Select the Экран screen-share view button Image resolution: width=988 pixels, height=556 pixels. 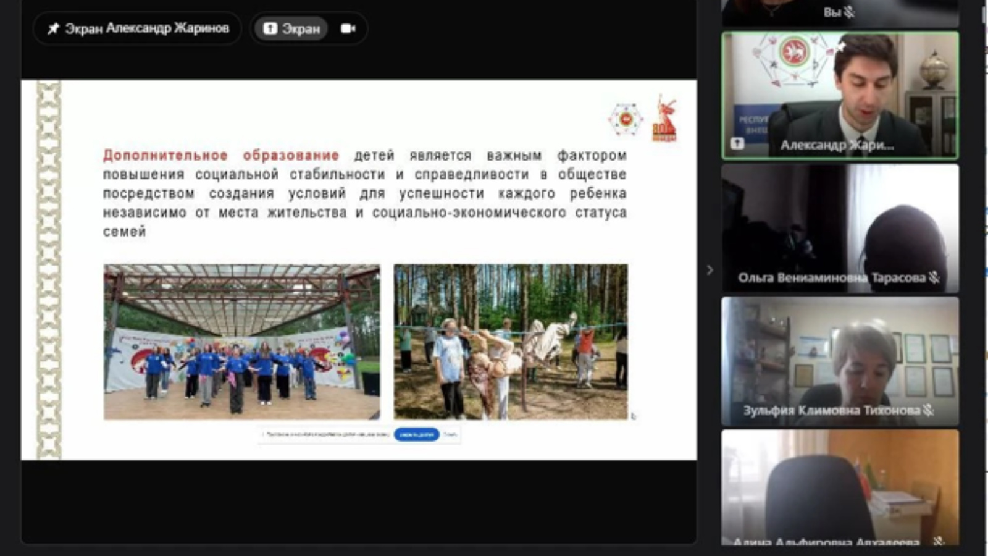pos(291,28)
